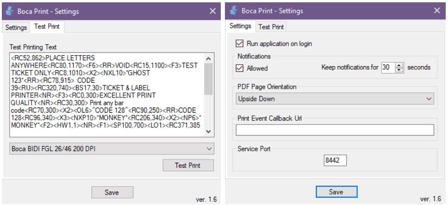Switch to Test Print tab in right window

coord(271,27)
